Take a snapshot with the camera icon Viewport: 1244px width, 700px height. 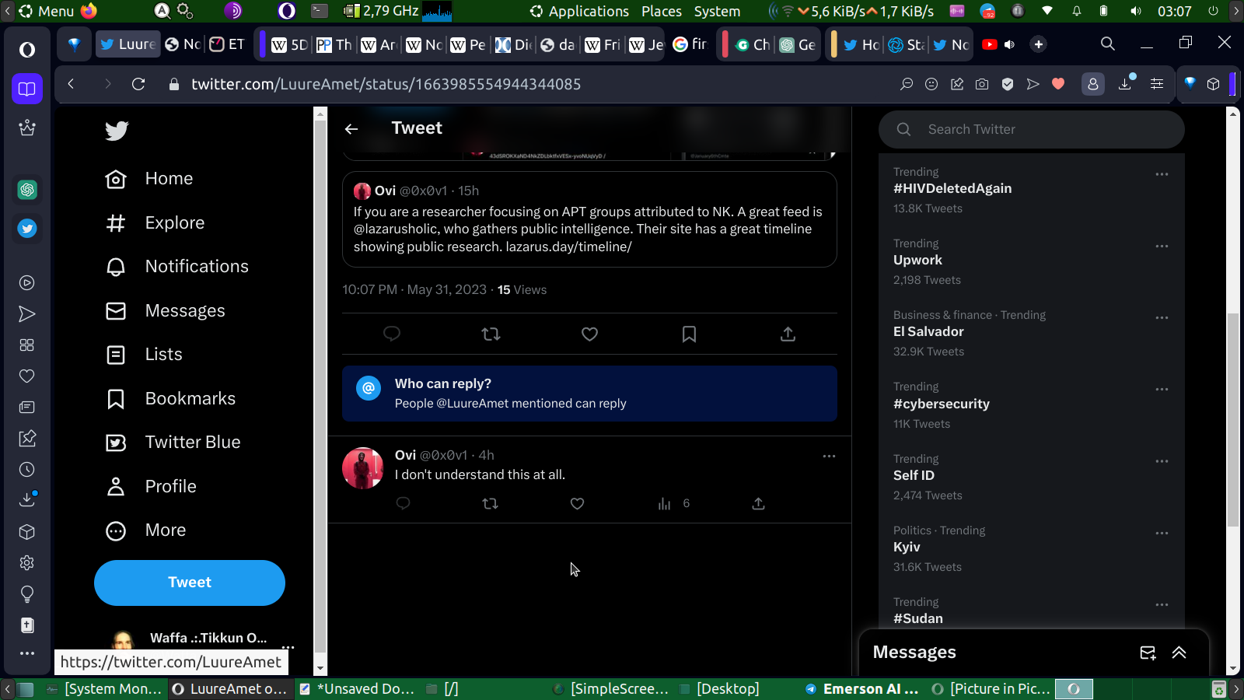[x=982, y=84]
